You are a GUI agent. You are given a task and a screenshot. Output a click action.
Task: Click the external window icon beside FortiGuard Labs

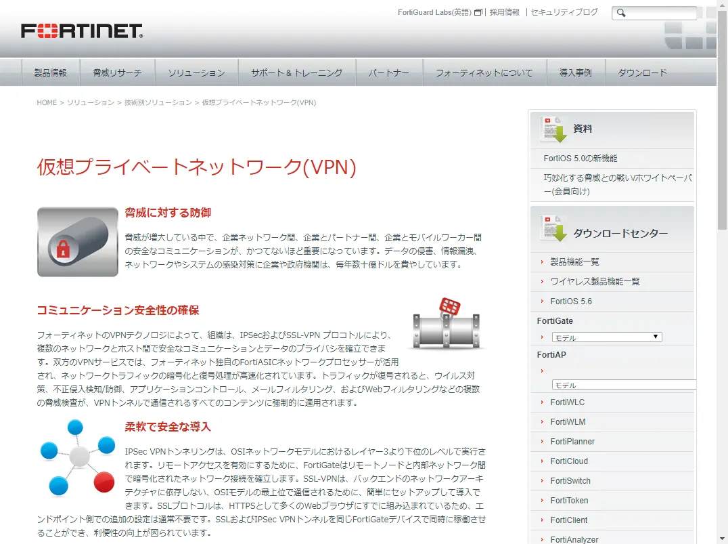(x=478, y=13)
